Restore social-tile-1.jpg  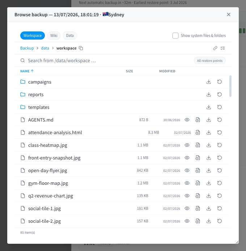click(220, 208)
